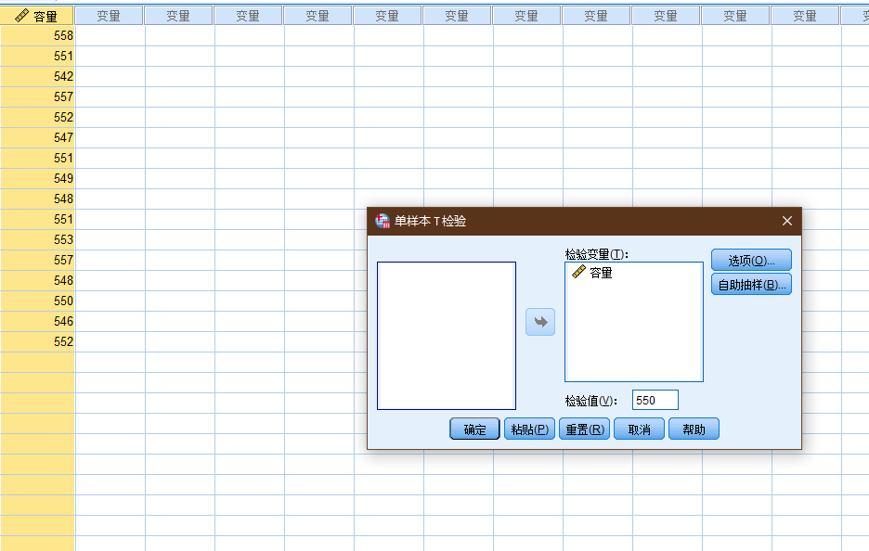Viewport: 869px width, 551px height.
Task: Select the cell containing value 542
Action: tap(37, 76)
